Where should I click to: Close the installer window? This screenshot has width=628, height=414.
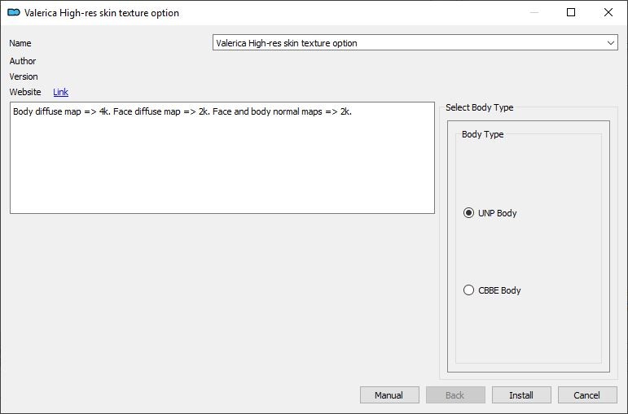608,12
